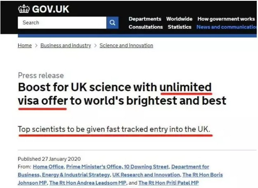258x188 pixels.
Task: Open News and communications section
Action: tap(227, 27)
